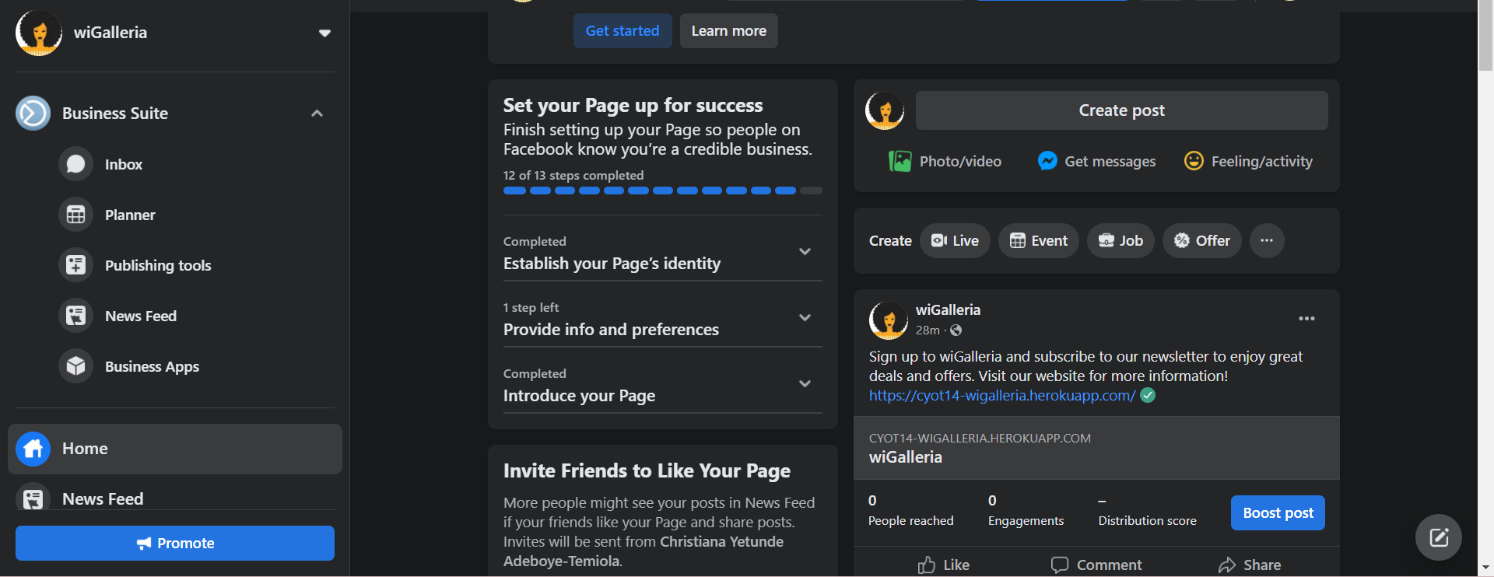Create a Job listing

tap(1120, 240)
